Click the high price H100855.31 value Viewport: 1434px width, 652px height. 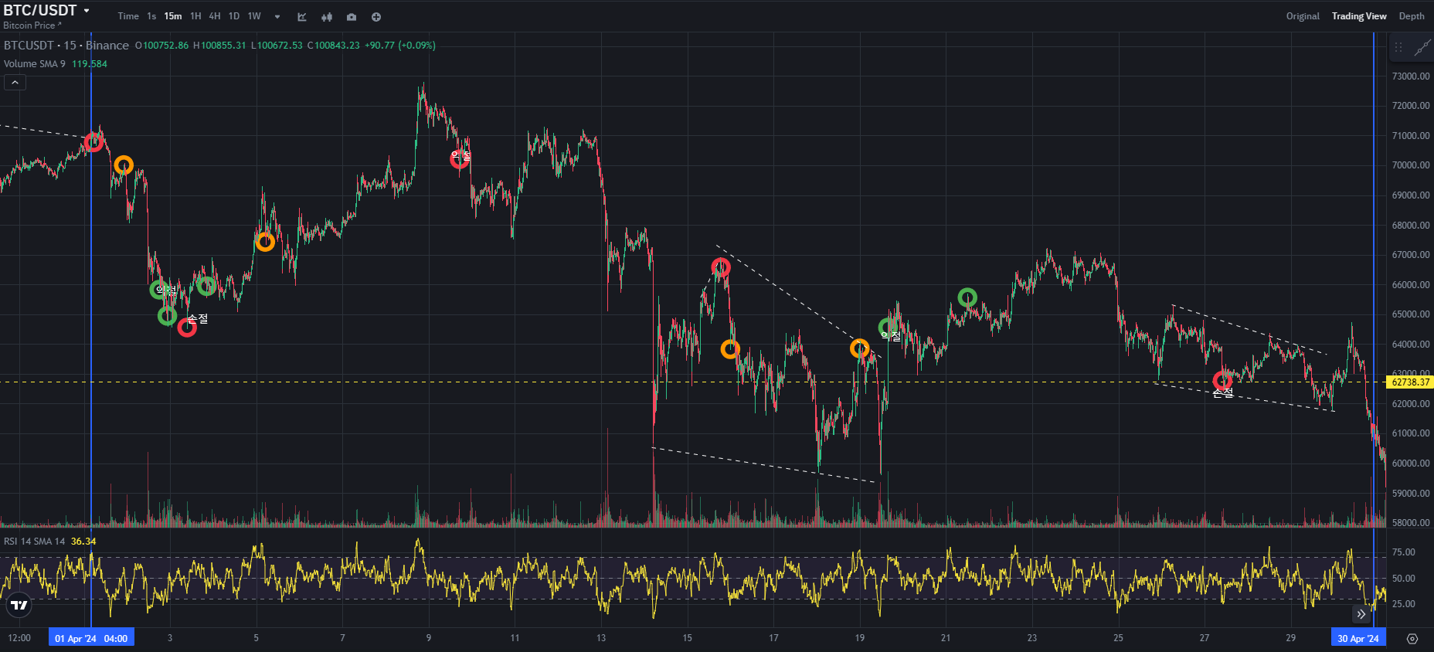click(x=219, y=46)
